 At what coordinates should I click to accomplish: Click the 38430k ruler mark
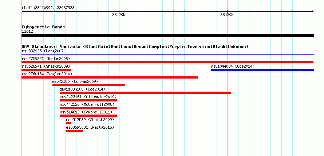tap(227, 15)
